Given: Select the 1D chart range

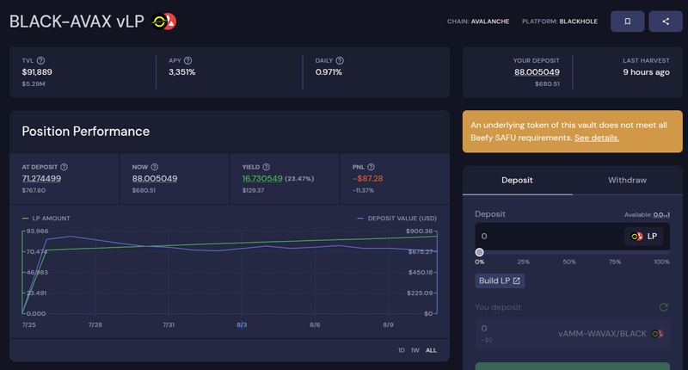Looking at the screenshot, I should (401, 350).
